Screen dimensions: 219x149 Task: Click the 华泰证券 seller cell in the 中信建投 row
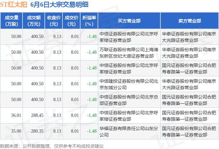coord(189,84)
